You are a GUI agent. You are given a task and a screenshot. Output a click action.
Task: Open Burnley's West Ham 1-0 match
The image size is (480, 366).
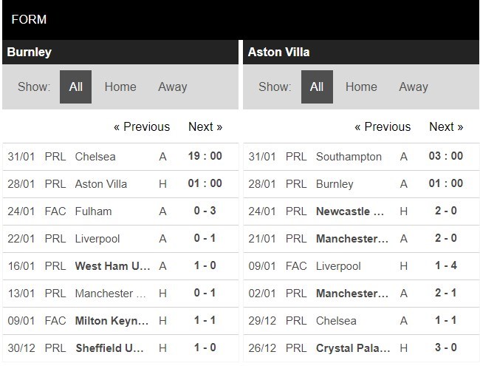120,266
